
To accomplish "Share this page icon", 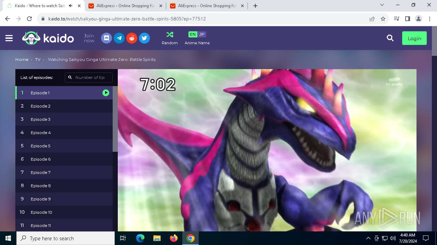I will pyautogui.click(x=372, y=19).
